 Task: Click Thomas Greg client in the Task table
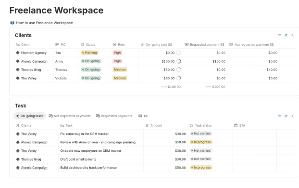coord(31,159)
